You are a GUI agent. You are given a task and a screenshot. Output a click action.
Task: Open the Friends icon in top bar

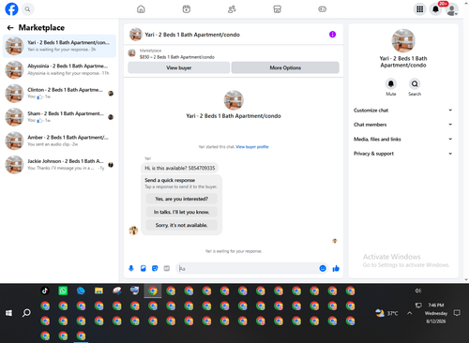click(232, 9)
